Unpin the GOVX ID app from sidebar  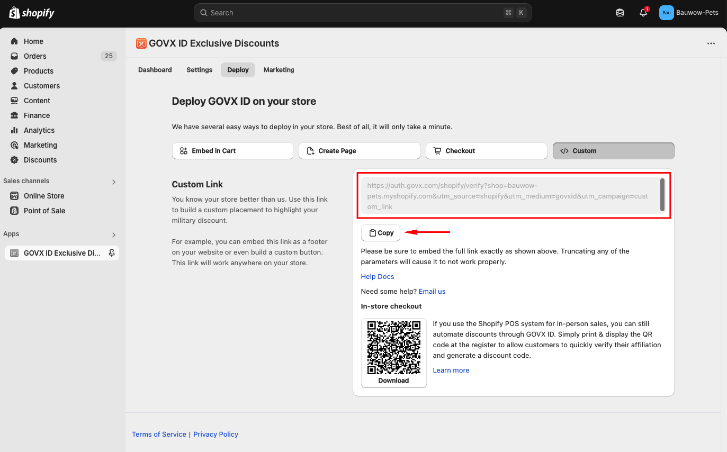coord(111,253)
